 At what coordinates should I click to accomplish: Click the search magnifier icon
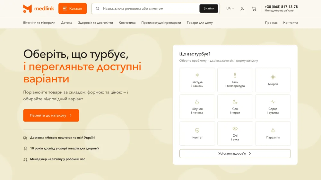point(98,9)
